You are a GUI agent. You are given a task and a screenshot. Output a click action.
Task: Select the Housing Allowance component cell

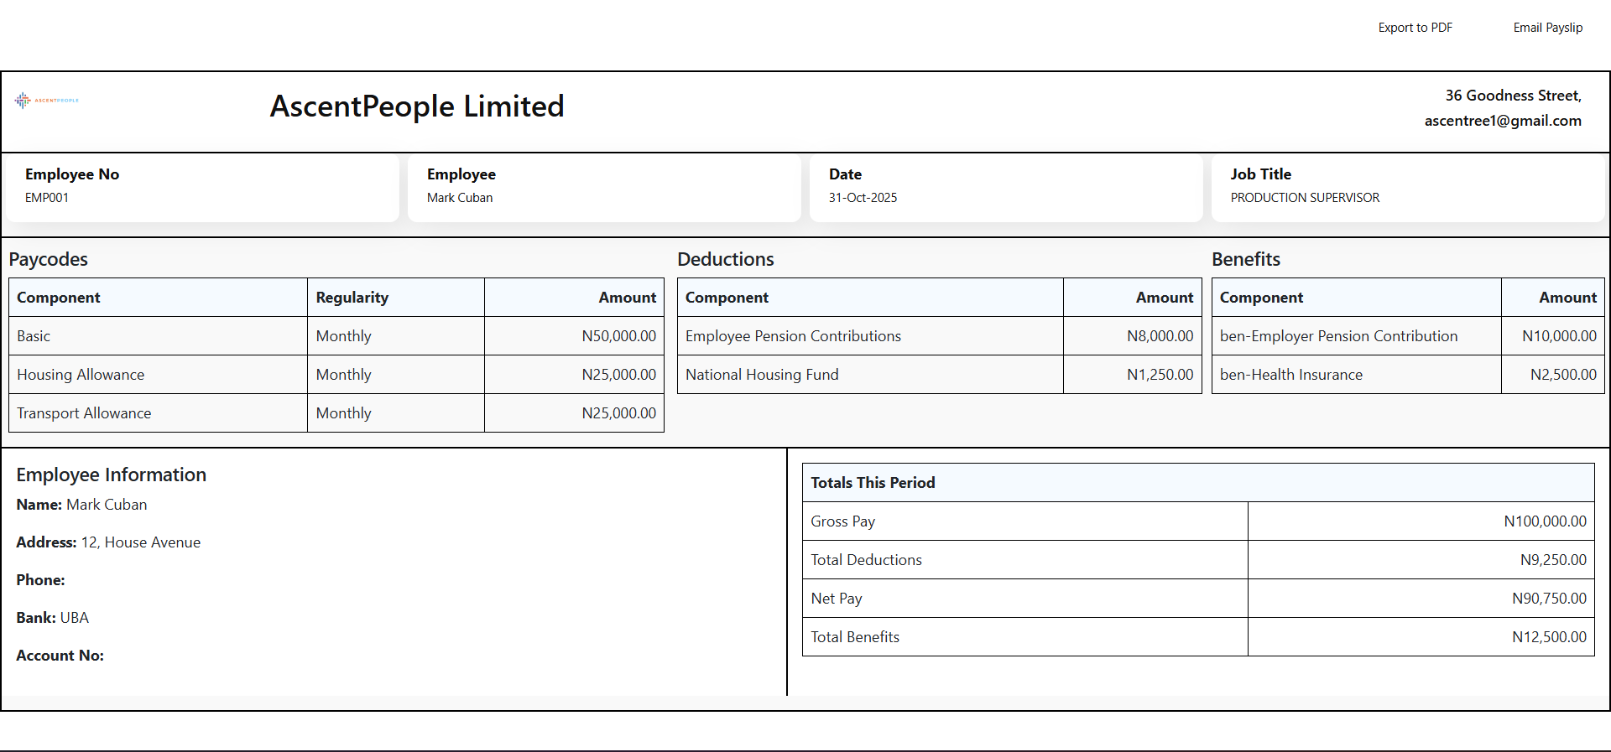point(81,375)
